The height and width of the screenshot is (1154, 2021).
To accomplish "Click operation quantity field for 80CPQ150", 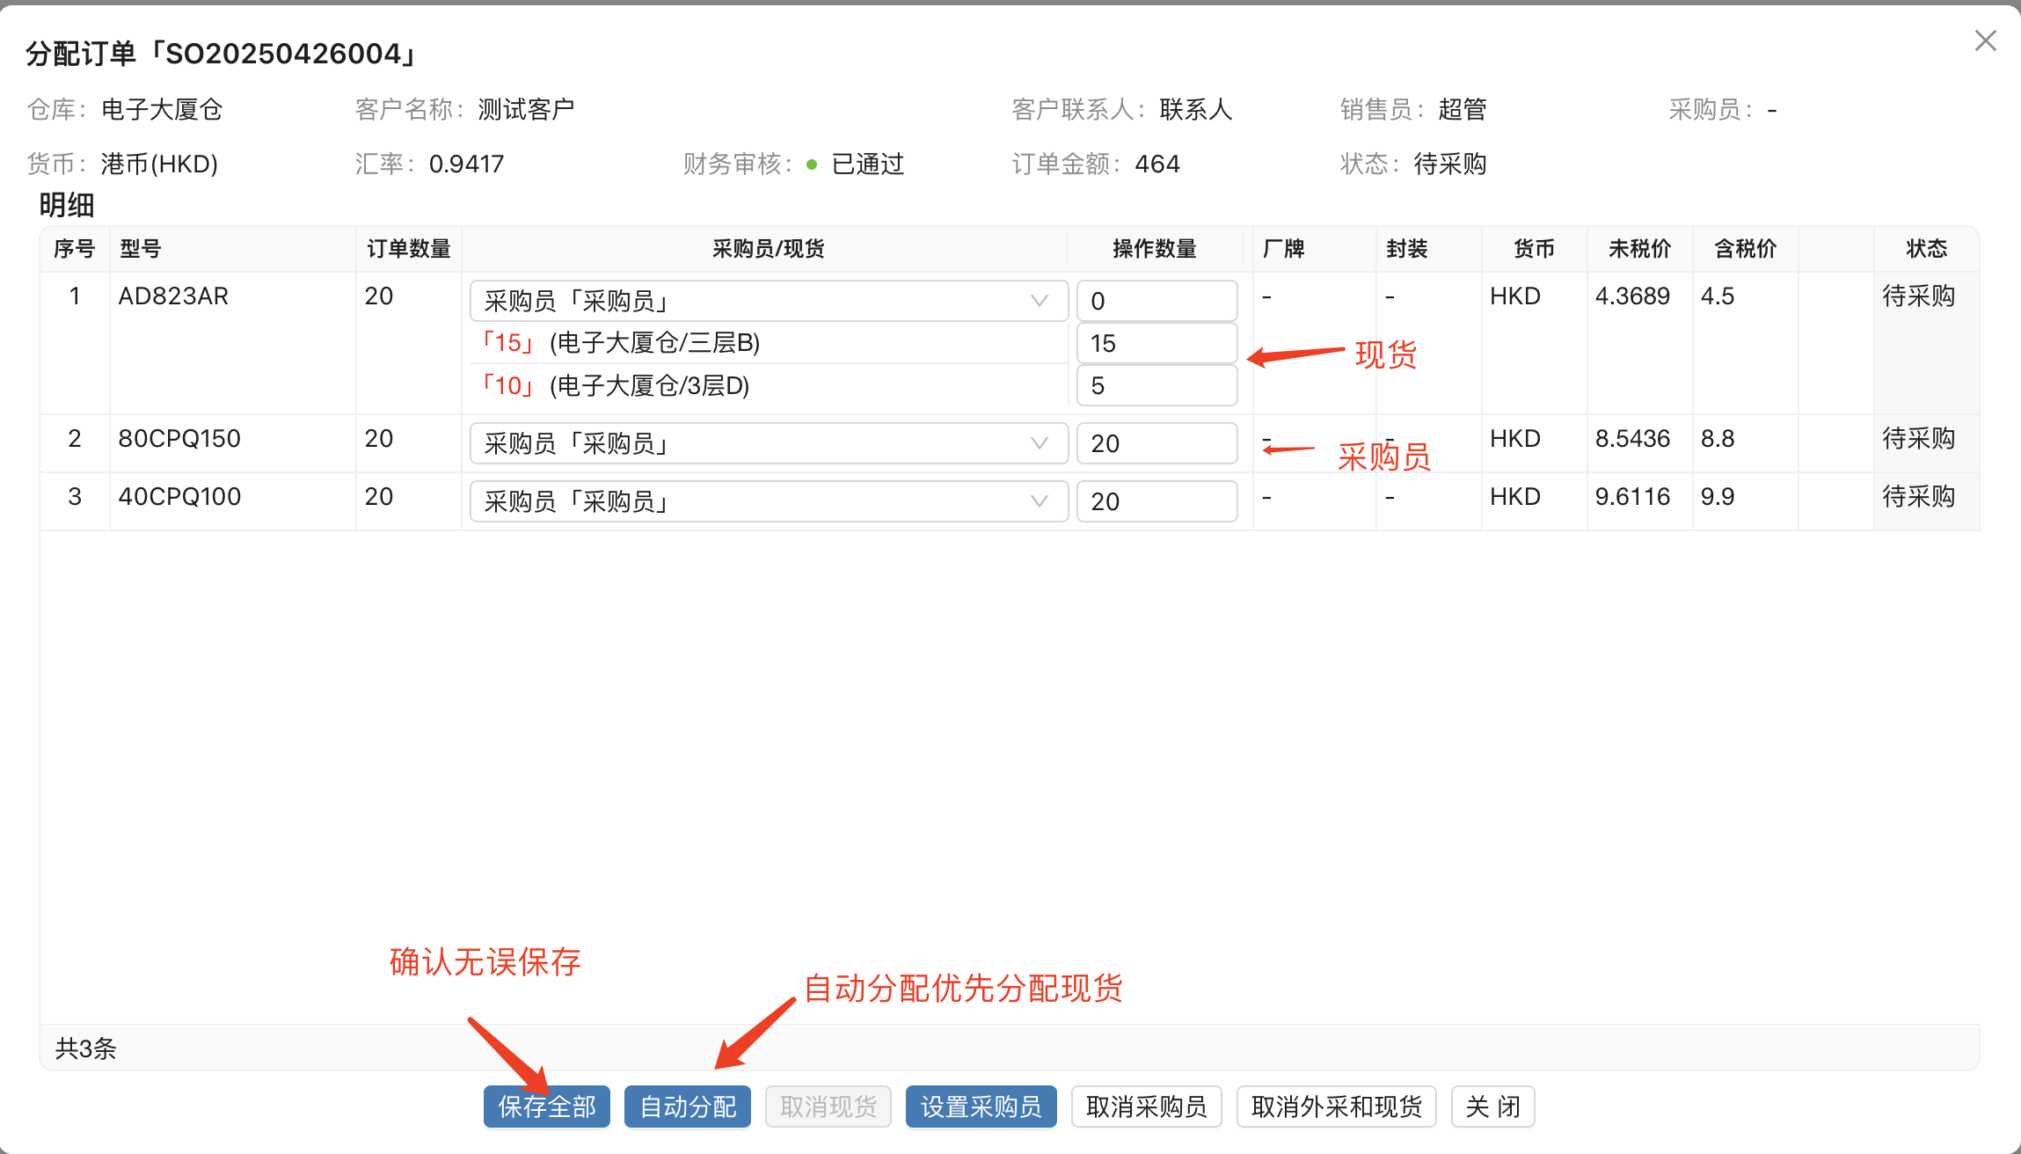I will [1156, 443].
